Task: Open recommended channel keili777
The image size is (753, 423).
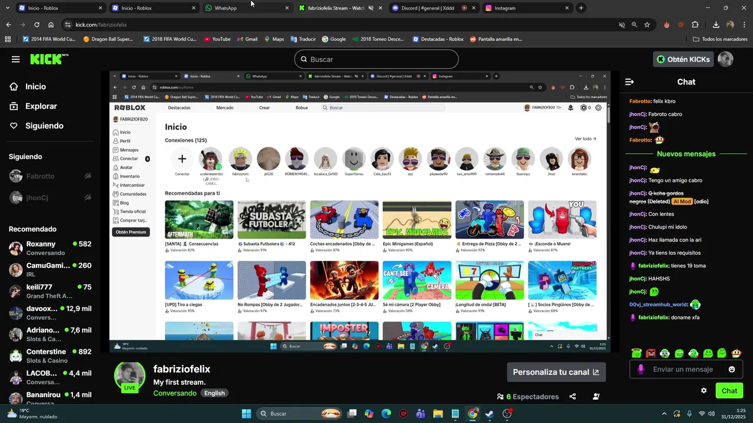Action: click(50, 291)
